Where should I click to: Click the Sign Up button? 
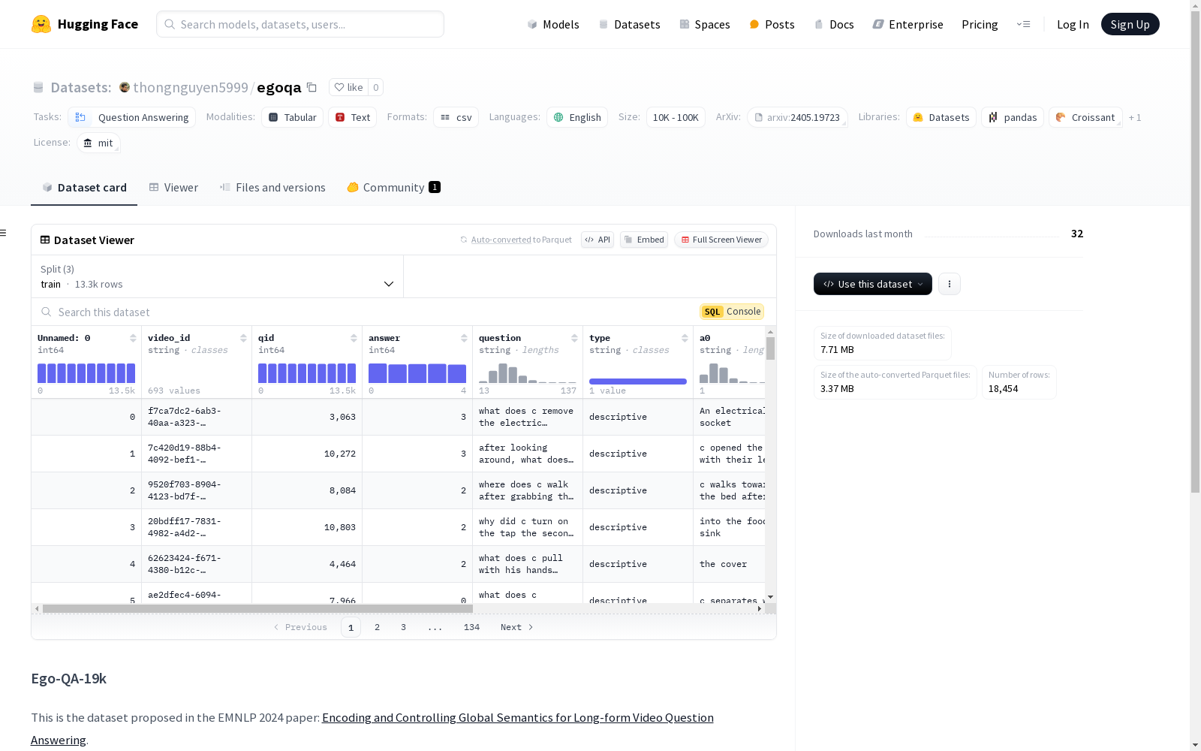1130,24
